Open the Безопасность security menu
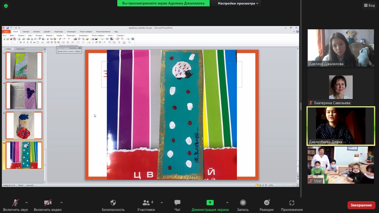This screenshot has height=213, width=379. [113, 205]
